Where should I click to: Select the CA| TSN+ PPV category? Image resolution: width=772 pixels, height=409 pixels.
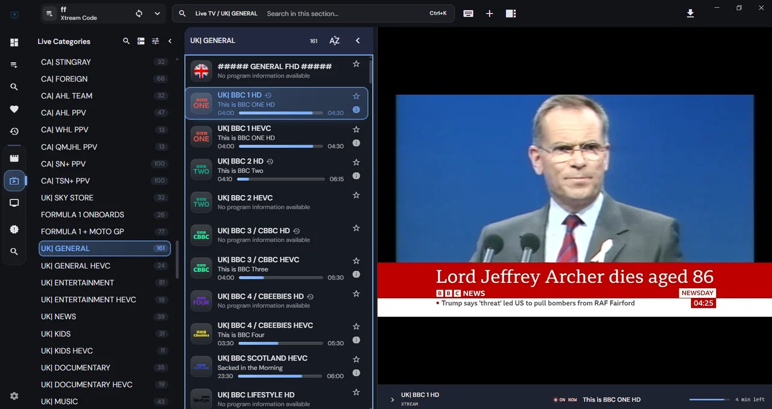coord(104,181)
